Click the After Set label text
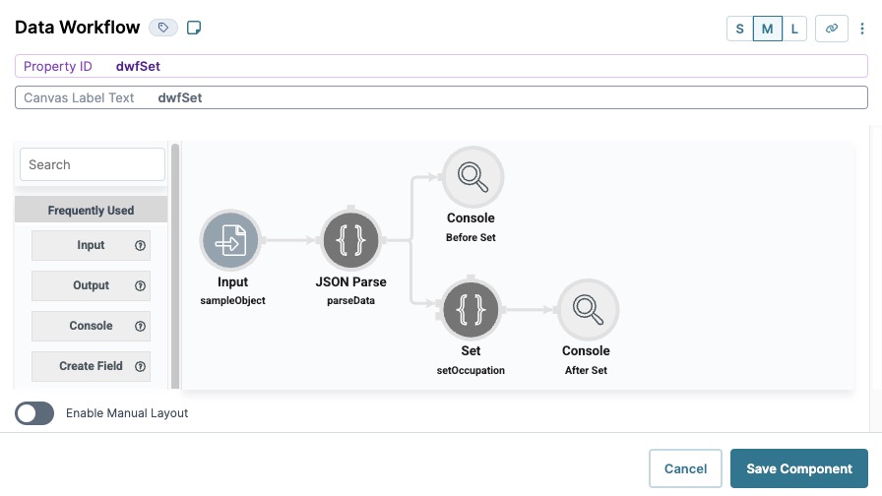This screenshot has width=882, height=496. pos(586,370)
